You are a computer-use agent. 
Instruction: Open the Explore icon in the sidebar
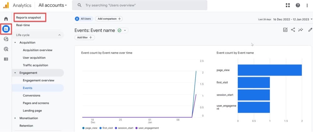tap(6, 39)
